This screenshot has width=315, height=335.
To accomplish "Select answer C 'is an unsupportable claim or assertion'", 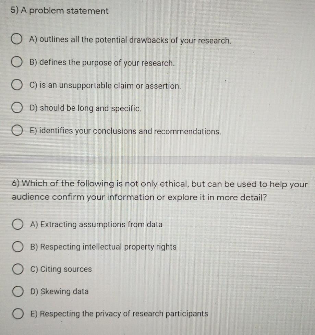I will point(16,84).
